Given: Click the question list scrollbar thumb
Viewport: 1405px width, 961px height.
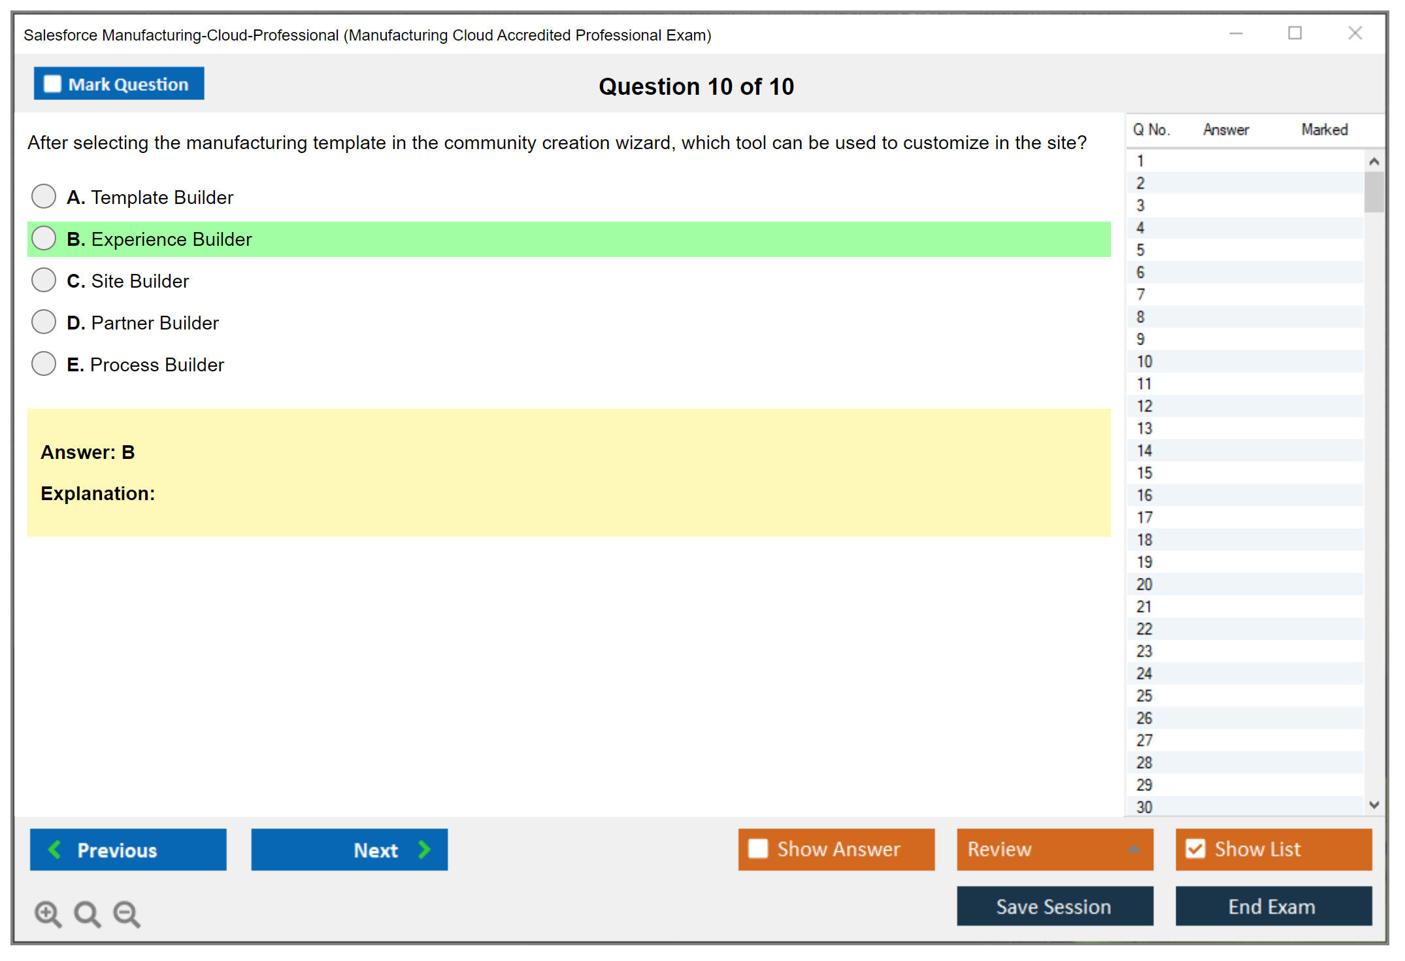Looking at the screenshot, I should tap(1374, 192).
